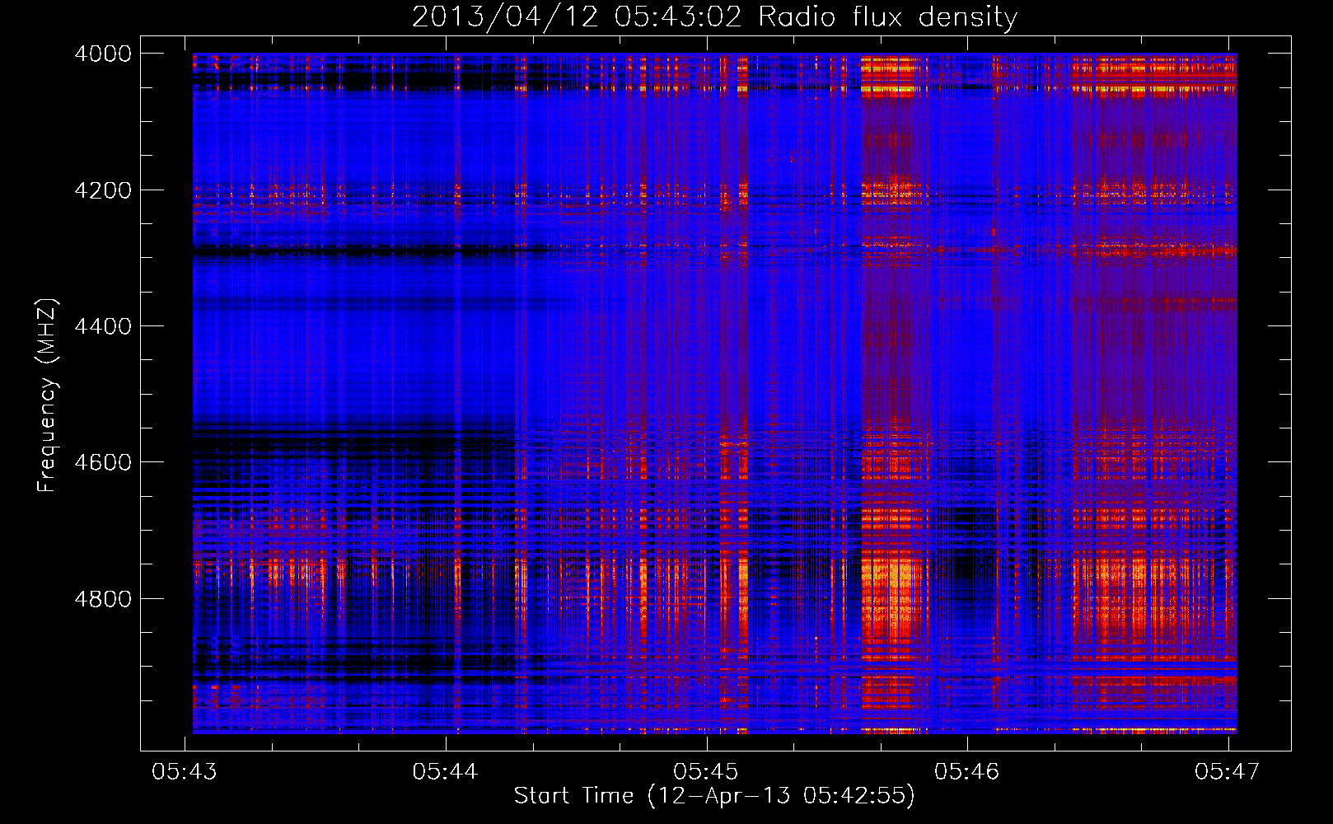Click the 05:44 time tick label

pos(446,771)
